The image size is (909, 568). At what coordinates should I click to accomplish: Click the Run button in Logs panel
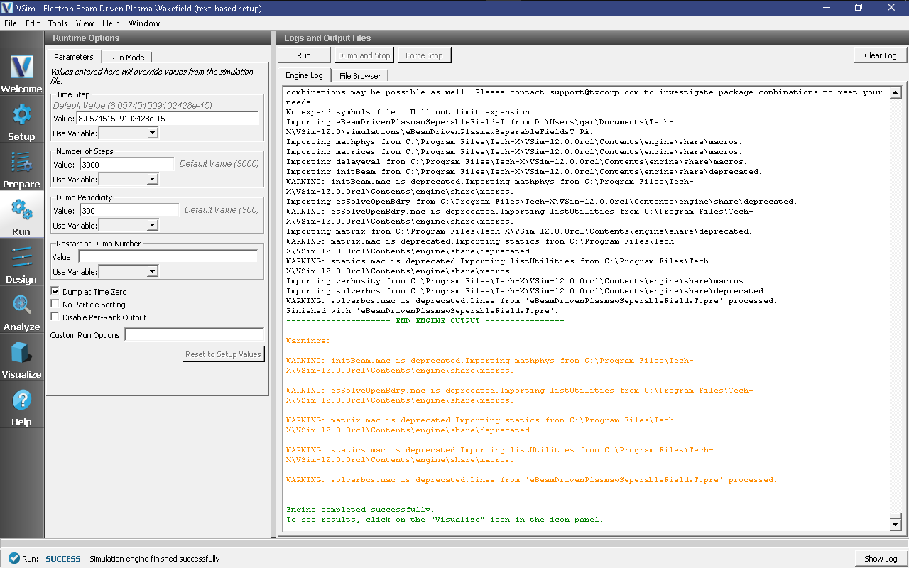tap(304, 55)
